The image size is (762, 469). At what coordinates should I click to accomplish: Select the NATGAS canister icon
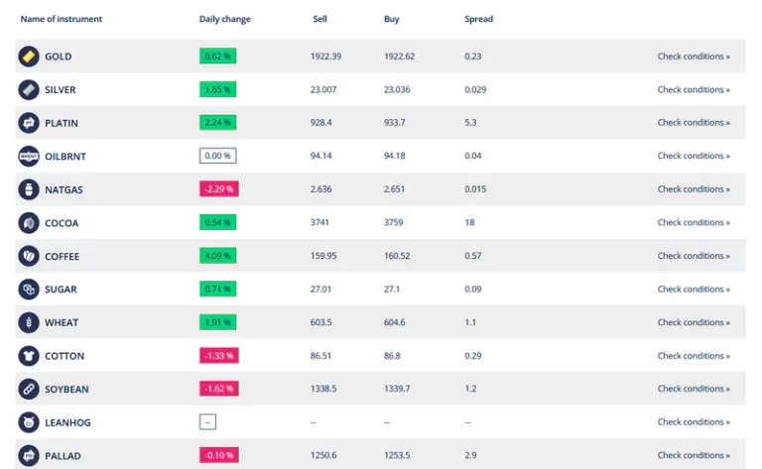[29, 189]
